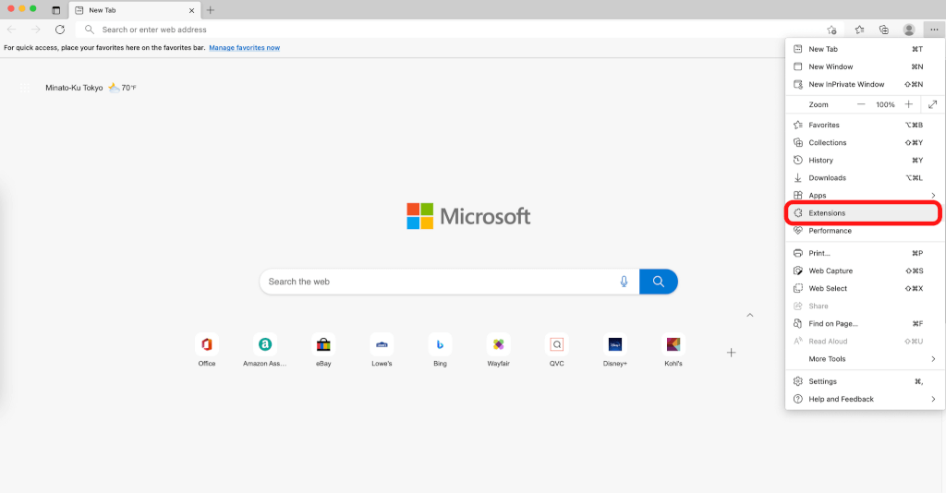Viewport: 946px width, 493px height.
Task: Click the forward navigation arrow
Action: [36, 30]
